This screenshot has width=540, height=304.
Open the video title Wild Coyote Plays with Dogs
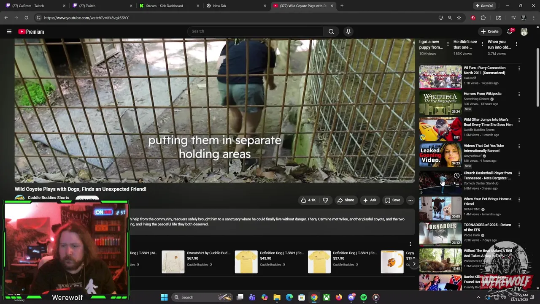pyautogui.click(x=81, y=189)
